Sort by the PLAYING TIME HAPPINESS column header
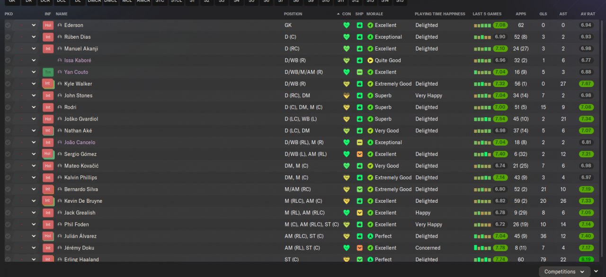Screen dimensions: 606x277 [x=440, y=14]
